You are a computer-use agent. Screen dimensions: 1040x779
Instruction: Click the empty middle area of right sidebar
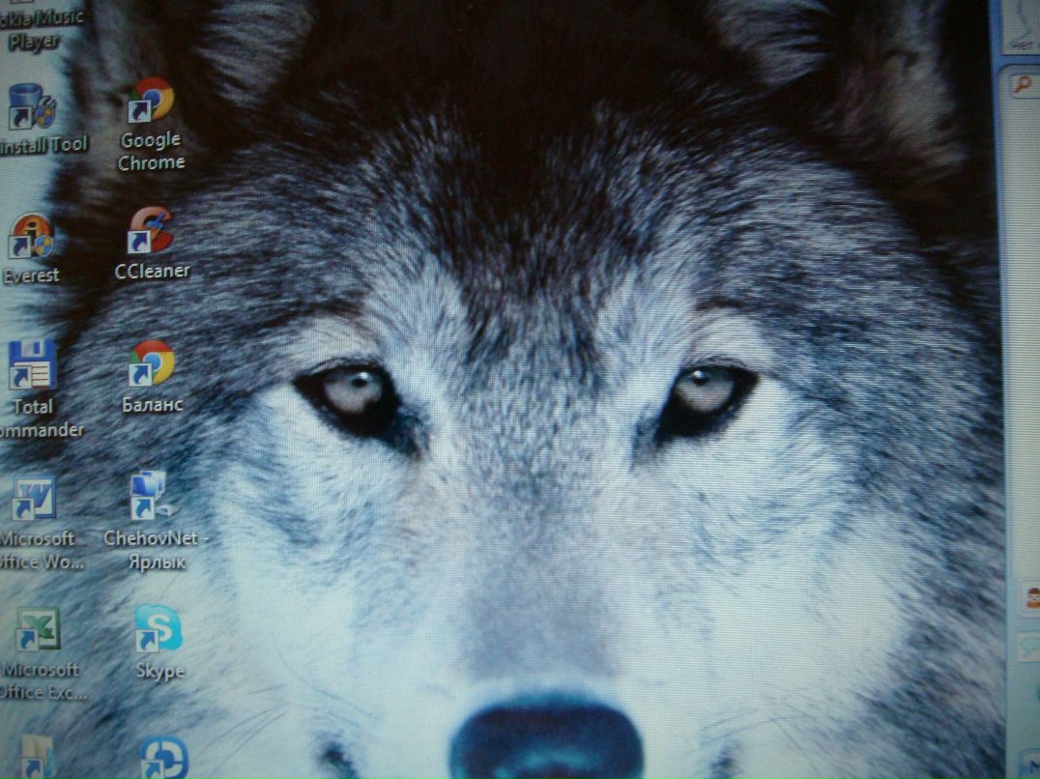[1020, 338]
